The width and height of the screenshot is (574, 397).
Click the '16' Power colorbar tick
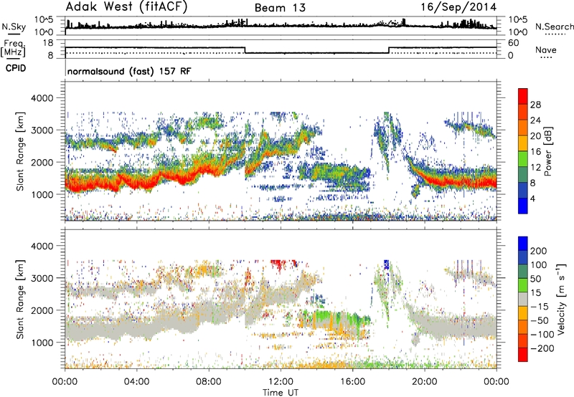[x=535, y=151]
